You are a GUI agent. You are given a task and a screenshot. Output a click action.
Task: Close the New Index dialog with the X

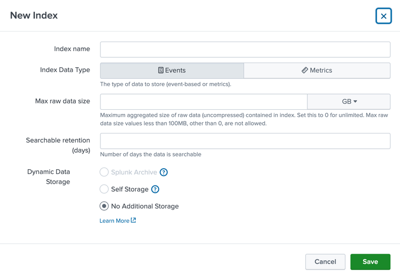pyautogui.click(x=384, y=16)
